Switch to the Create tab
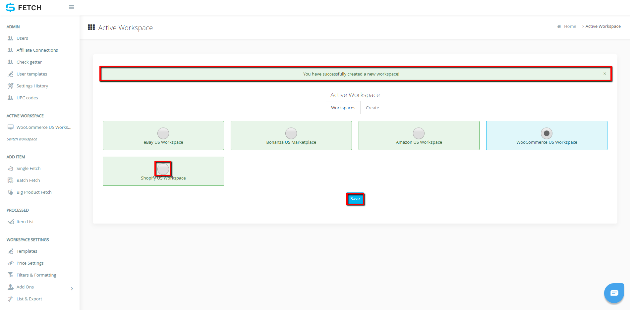Image resolution: width=630 pixels, height=310 pixels. (372, 108)
